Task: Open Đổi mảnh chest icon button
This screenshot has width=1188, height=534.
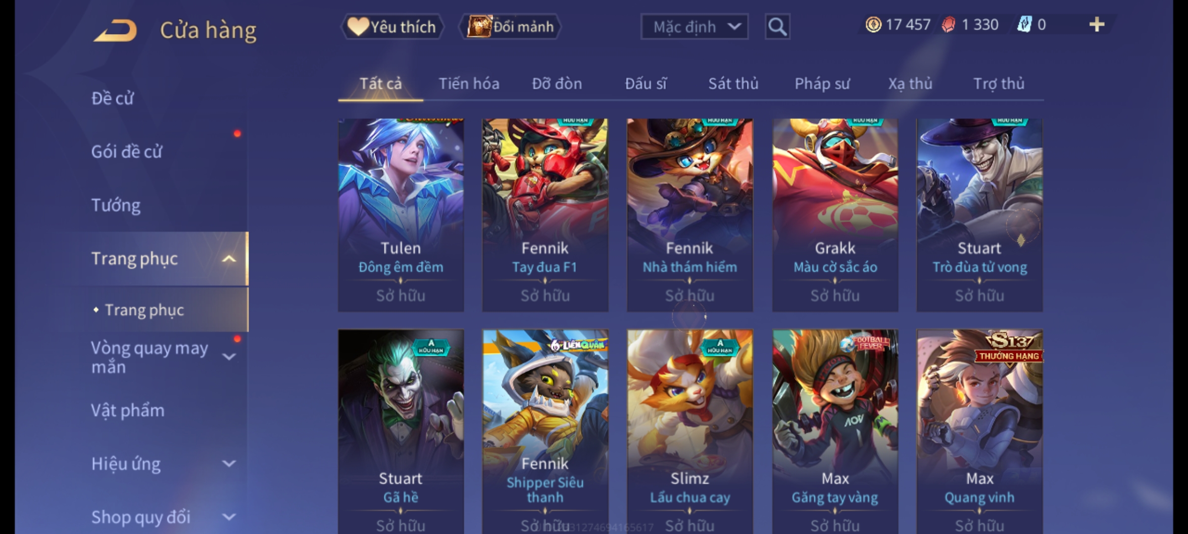Action: pos(510,27)
